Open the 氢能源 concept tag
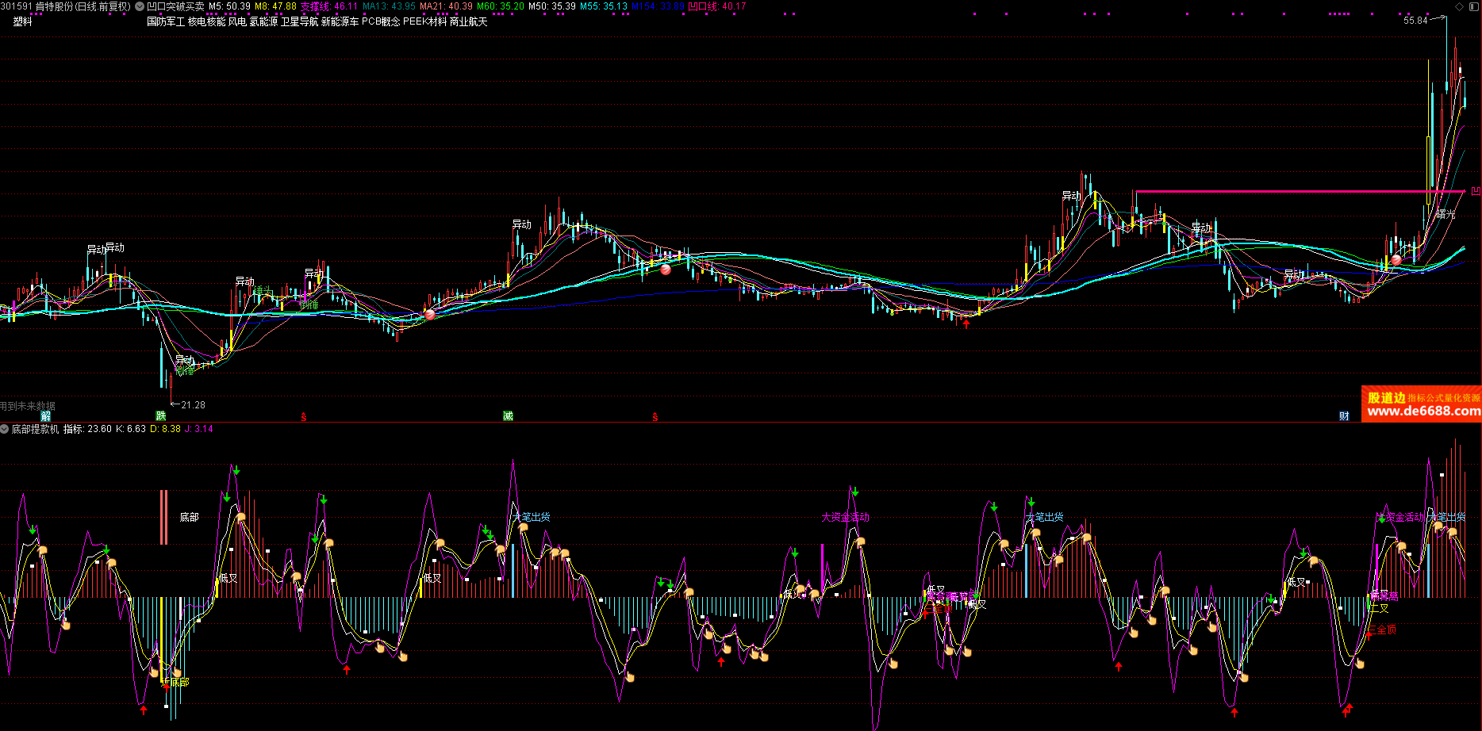 coord(263,21)
